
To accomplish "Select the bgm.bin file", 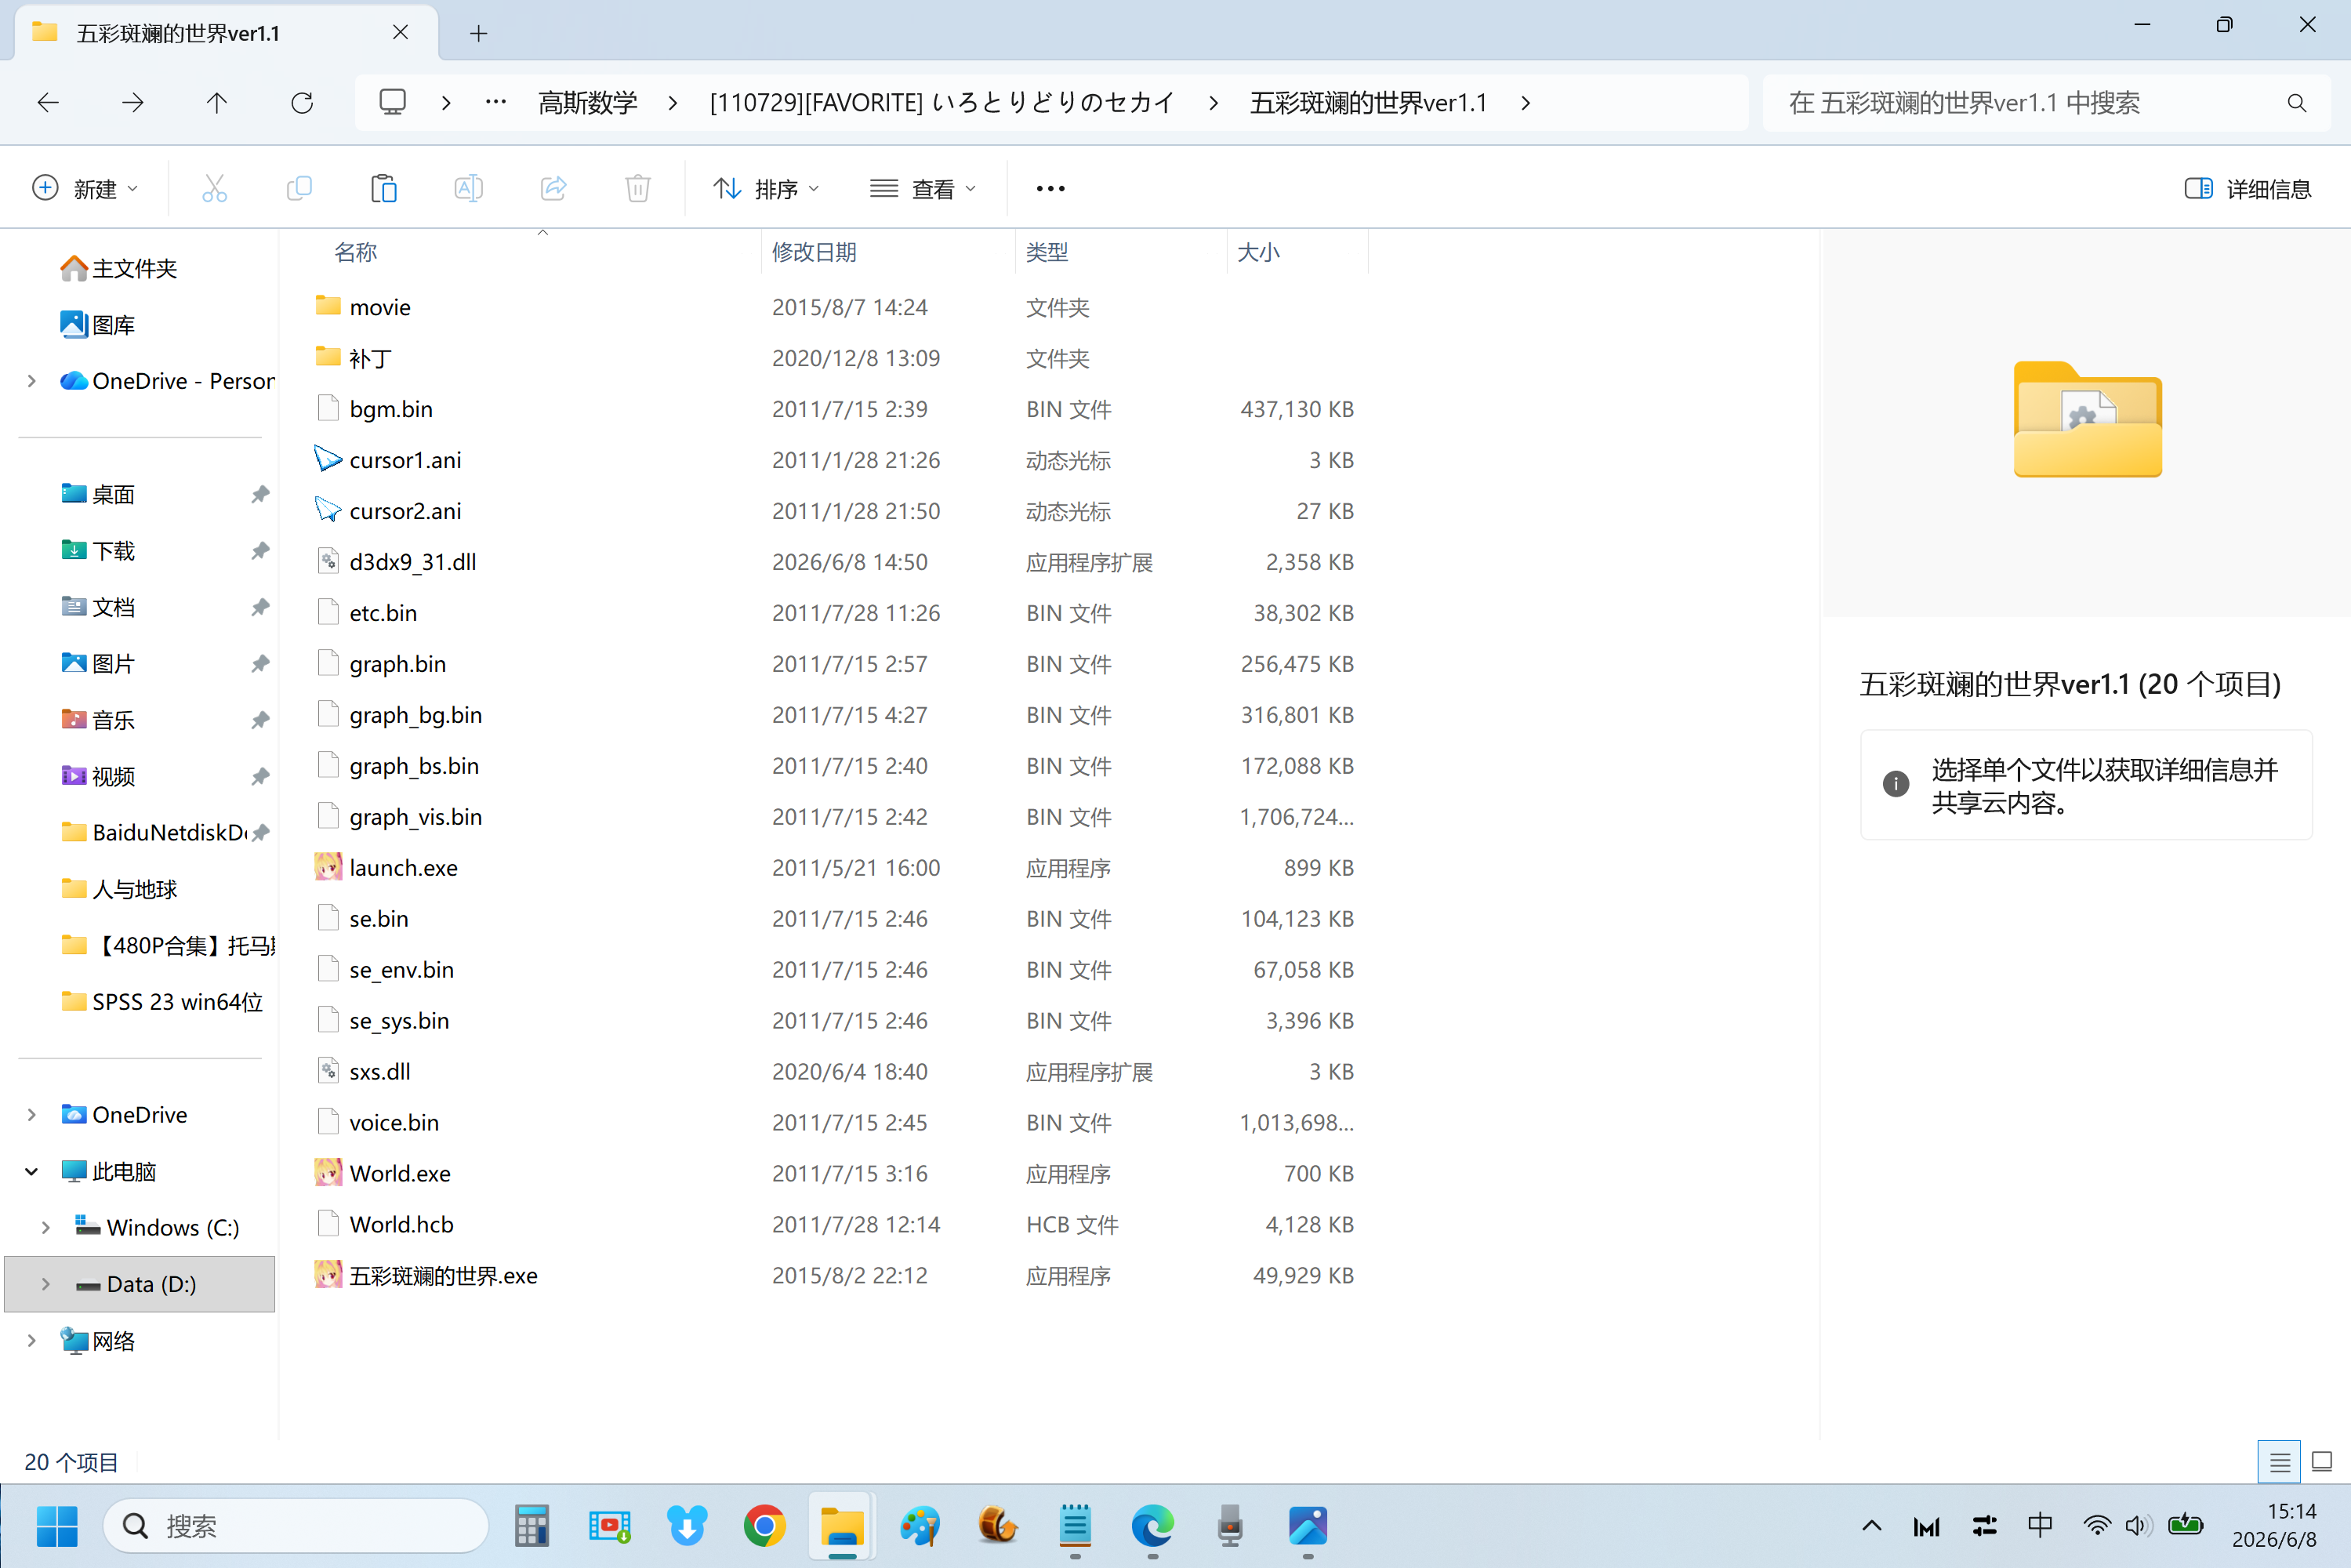I will click(x=391, y=409).
